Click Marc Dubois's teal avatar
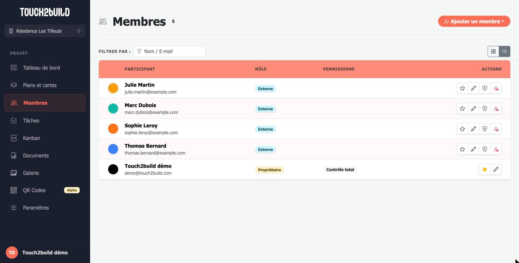 click(x=113, y=108)
